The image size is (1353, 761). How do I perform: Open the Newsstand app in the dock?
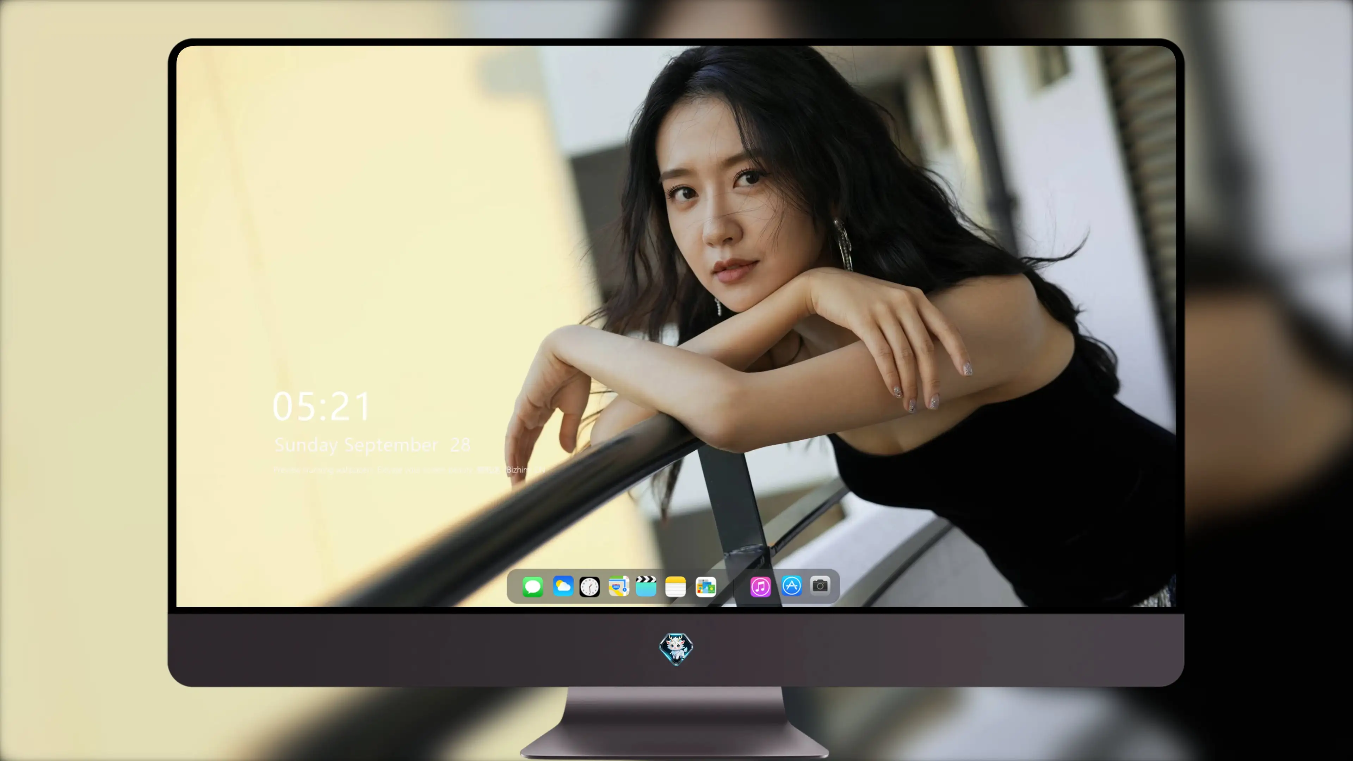(x=705, y=587)
